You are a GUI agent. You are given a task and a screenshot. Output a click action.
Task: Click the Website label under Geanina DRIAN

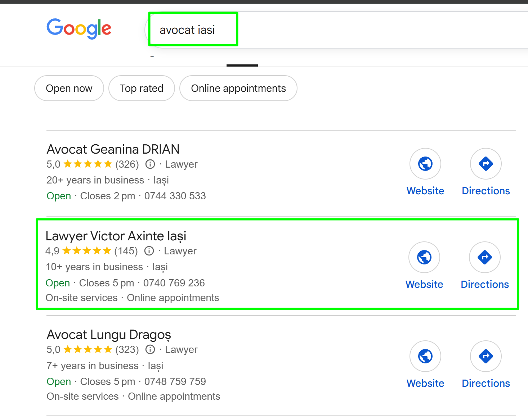(425, 191)
